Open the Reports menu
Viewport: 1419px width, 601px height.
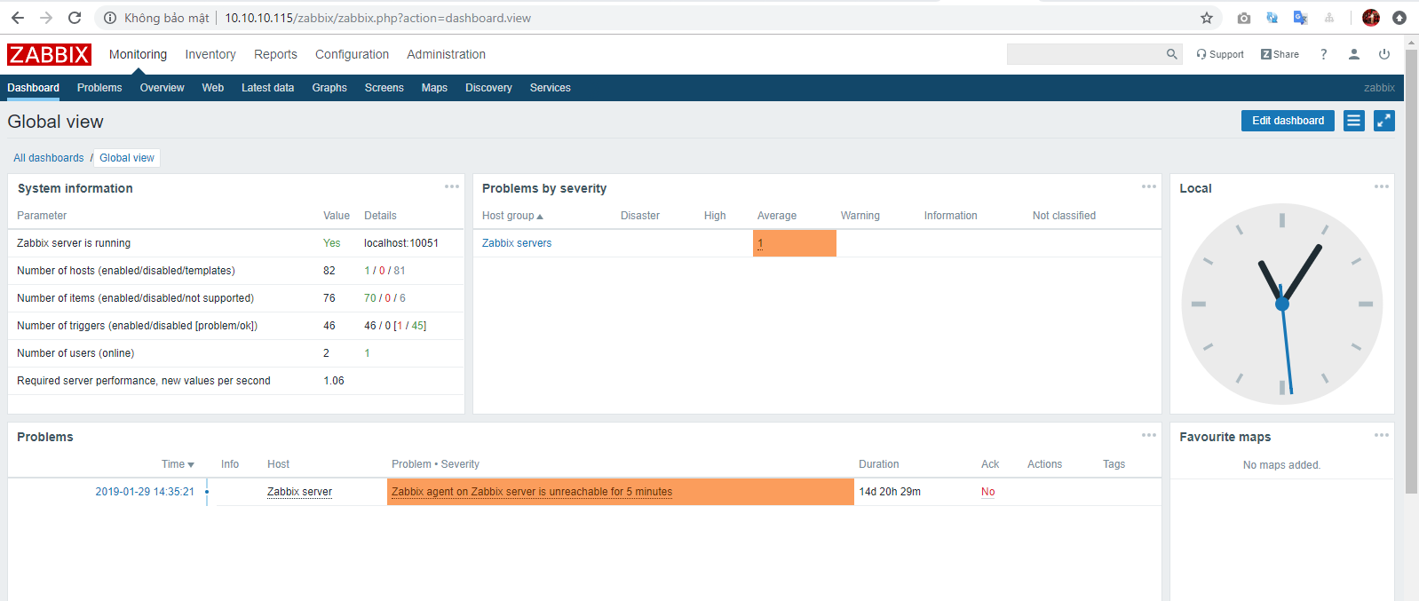pos(275,54)
